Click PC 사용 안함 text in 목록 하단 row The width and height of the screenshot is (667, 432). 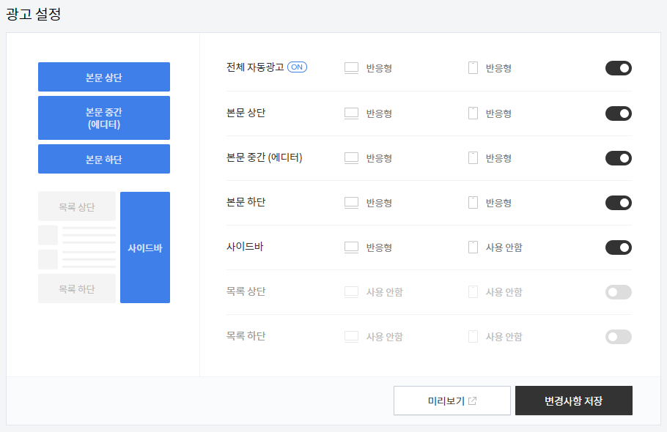385,337
